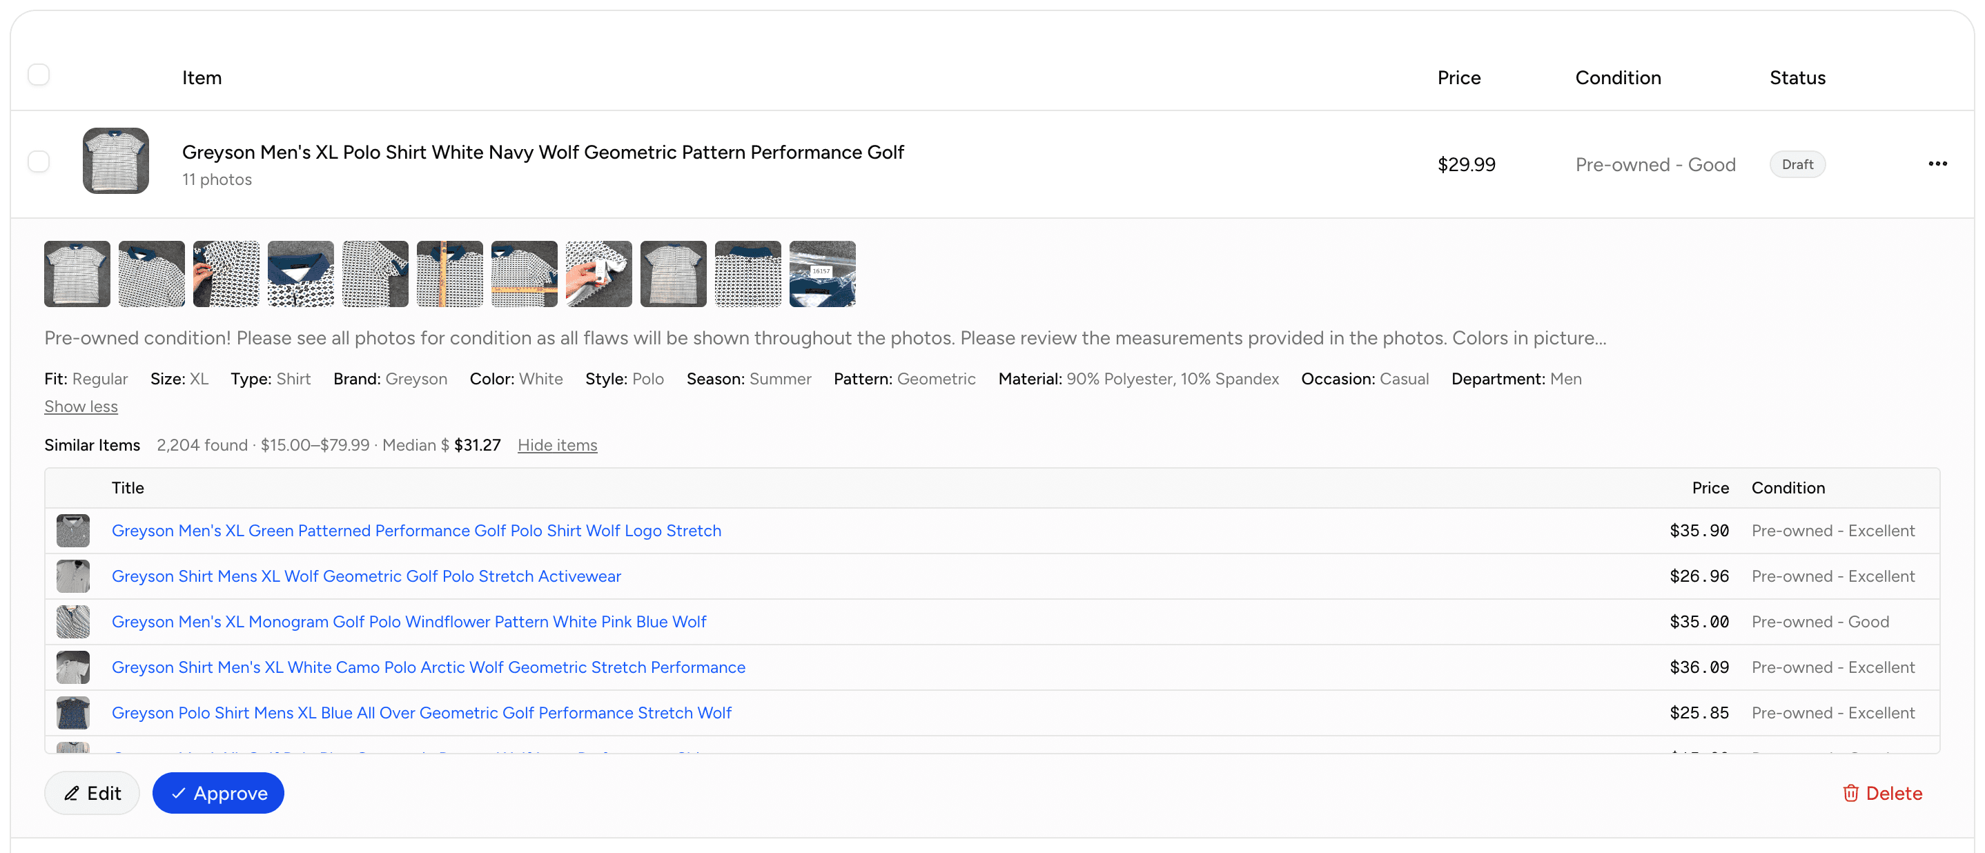This screenshot has height=853, width=1985.
Task: Check the Greyson polo shirt row checkbox
Action: pyautogui.click(x=39, y=161)
